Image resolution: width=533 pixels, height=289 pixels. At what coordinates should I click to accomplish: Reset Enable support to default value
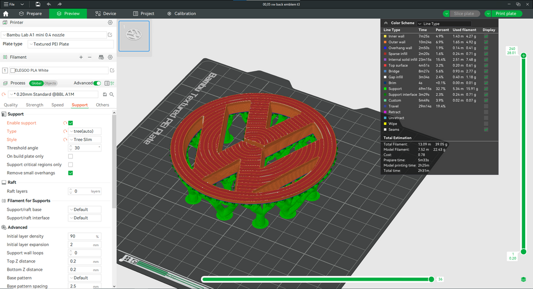(65, 123)
